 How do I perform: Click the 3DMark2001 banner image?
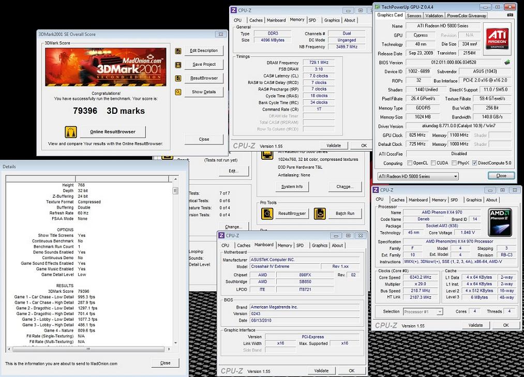pyautogui.click(x=106, y=67)
